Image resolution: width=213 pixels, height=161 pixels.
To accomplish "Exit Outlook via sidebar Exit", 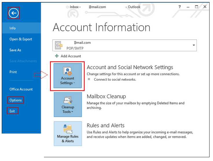I will 12,111.
